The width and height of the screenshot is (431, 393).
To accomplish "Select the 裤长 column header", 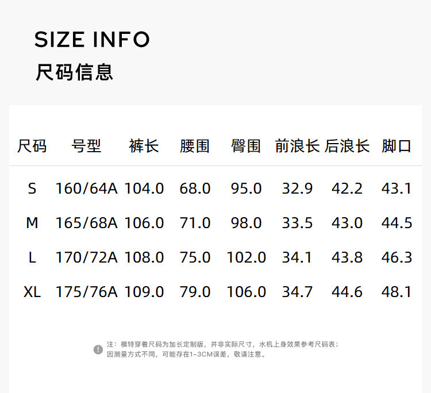I will [144, 146].
